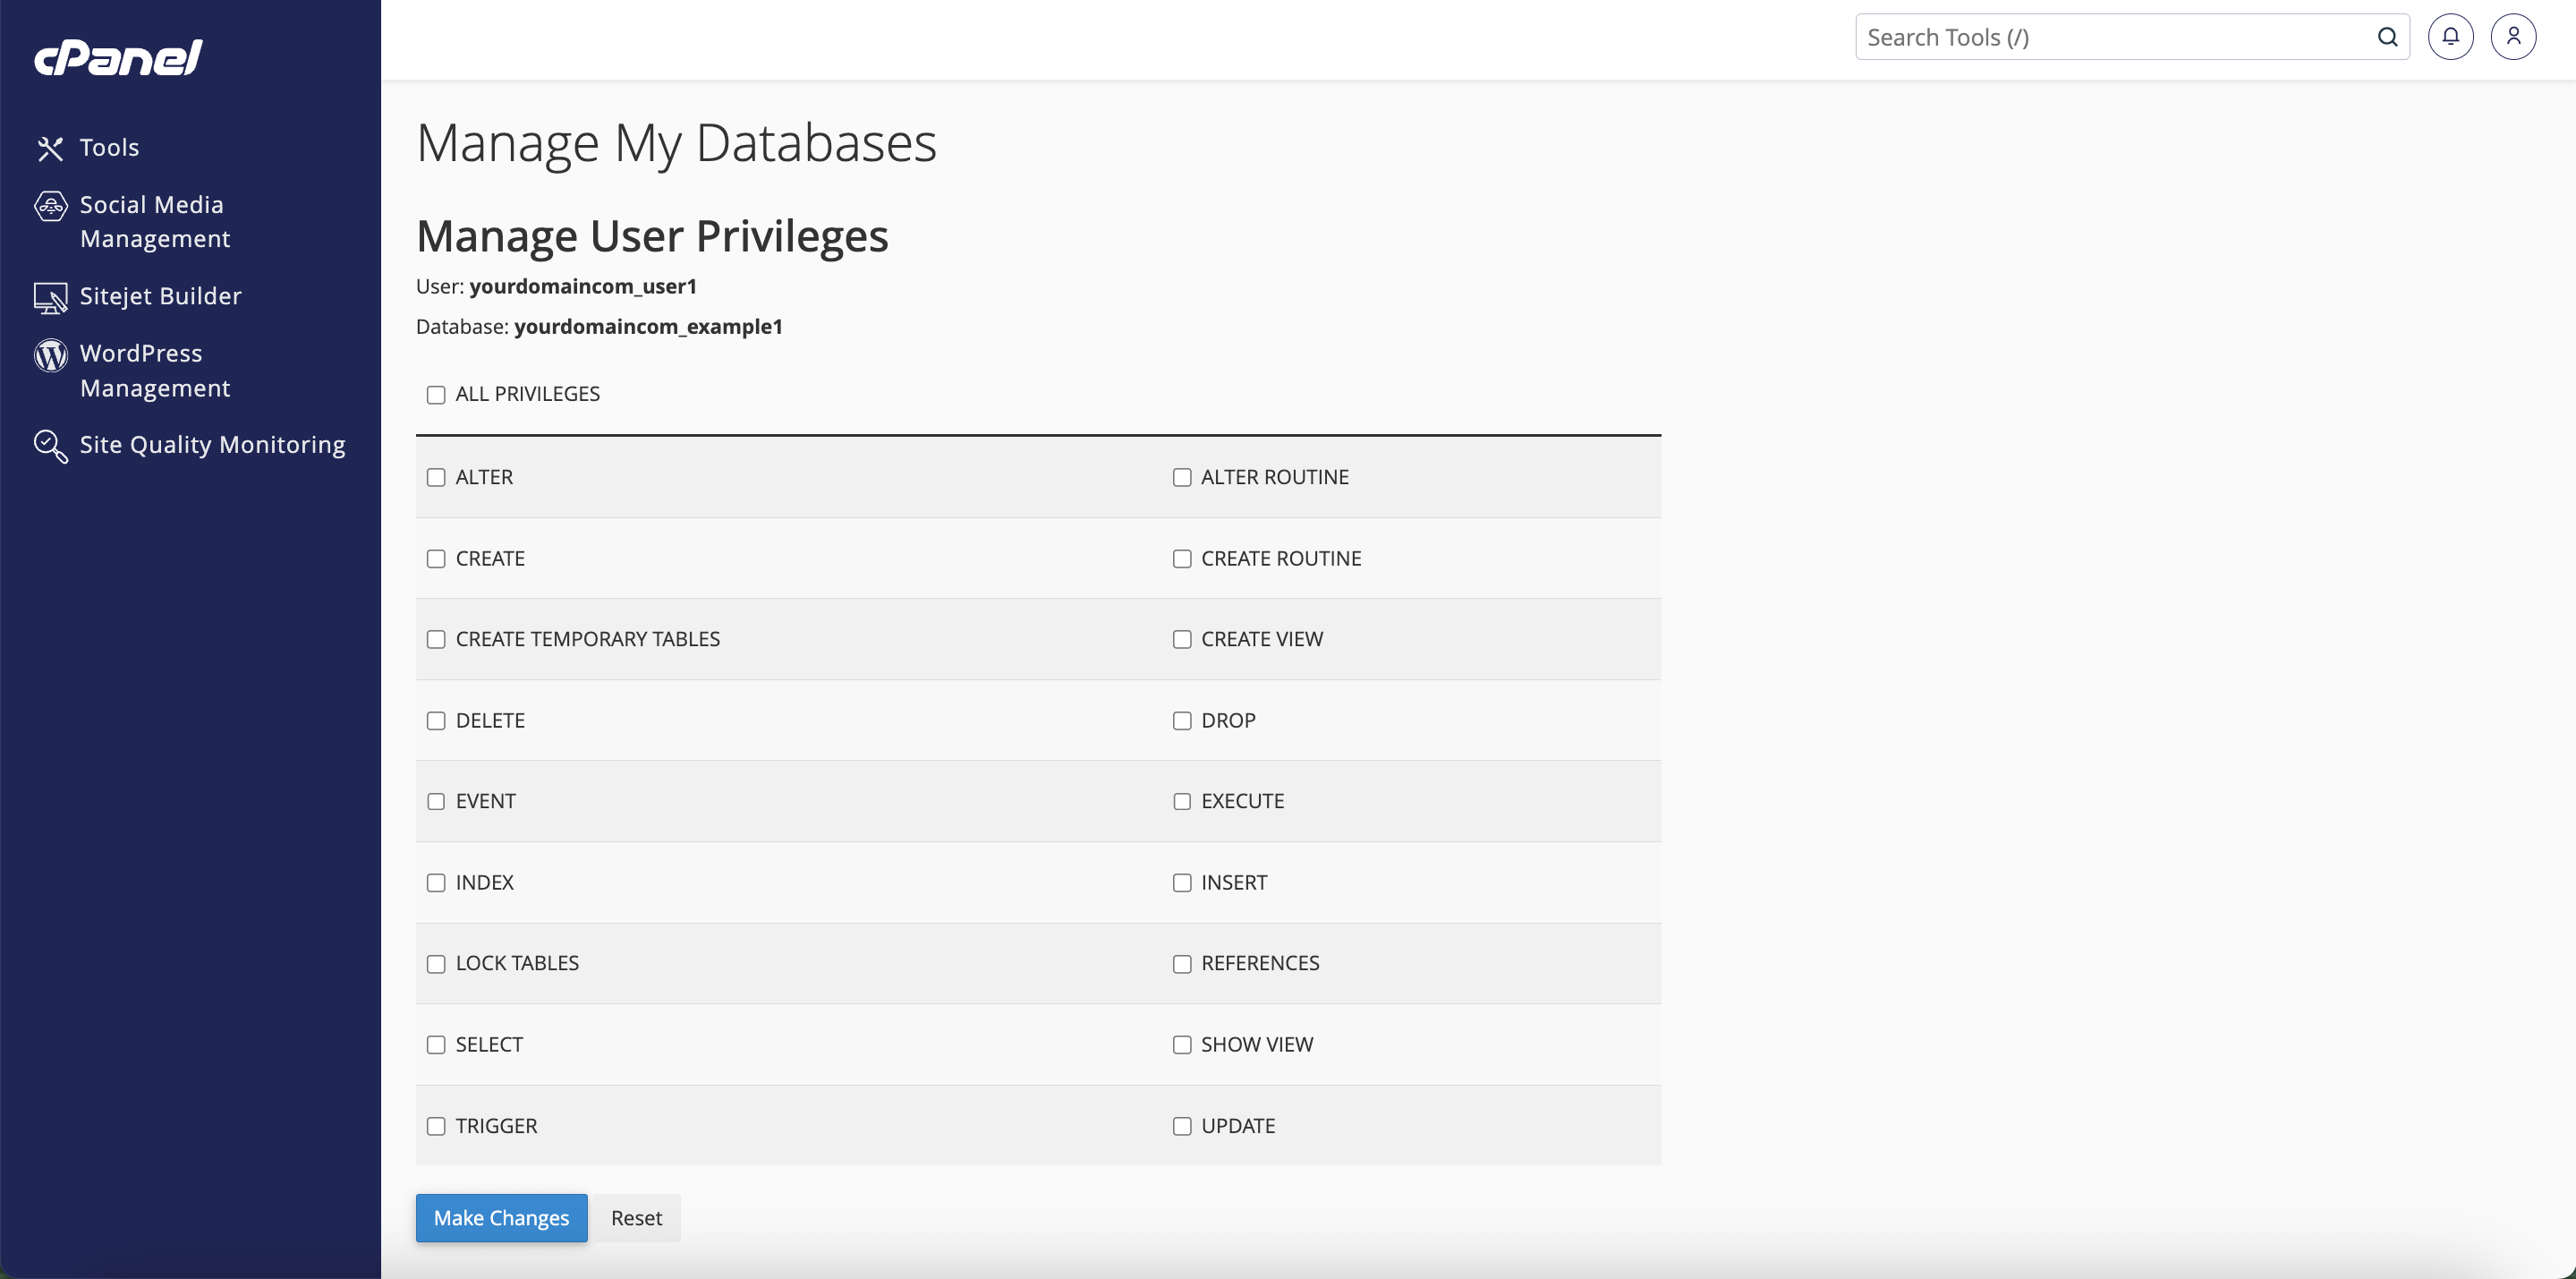This screenshot has width=2576, height=1279.
Task: Click the ALL PRIVILEGES label text
Action: 528,394
